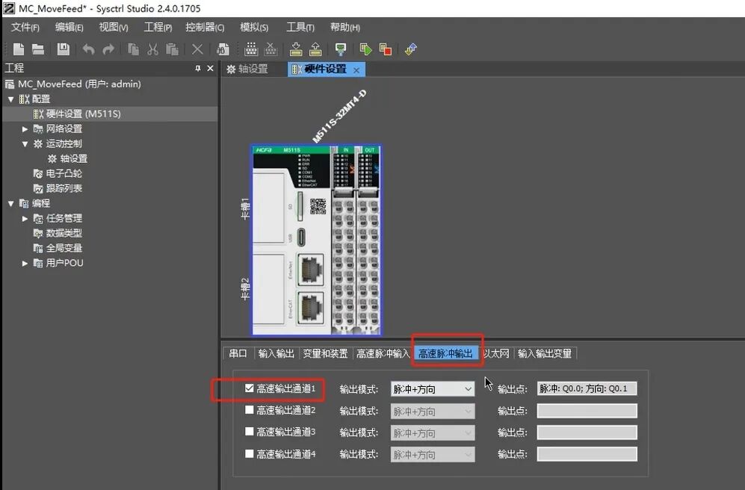Enable 高速输出通道4 checkbox

coord(249,453)
